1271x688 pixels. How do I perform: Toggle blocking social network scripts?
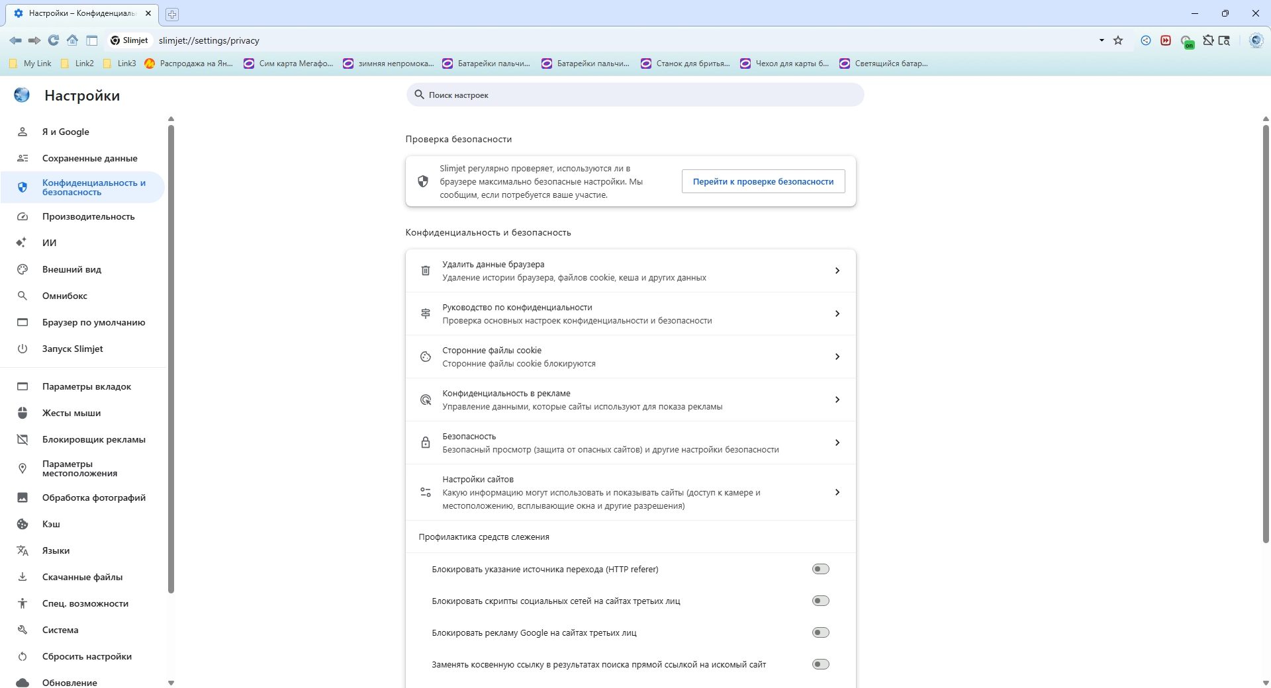820,601
